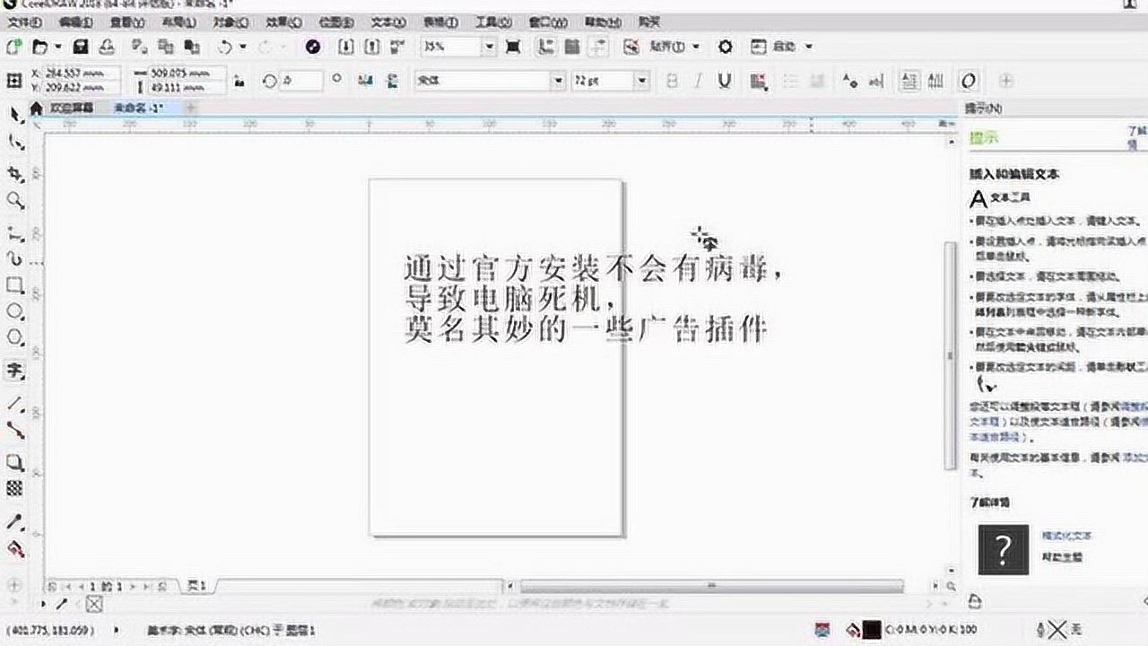1148x646 pixels.
Task: Click the plus button to add a document tab
Action: (x=190, y=108)
